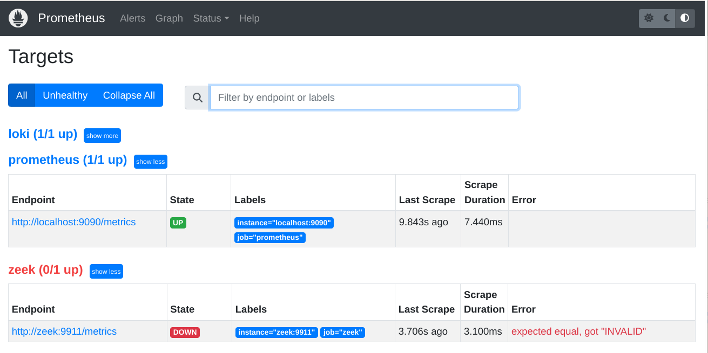Click the loki (1/1 up) heading link
The height and width of the screenshot is (353, 708).
43,134
